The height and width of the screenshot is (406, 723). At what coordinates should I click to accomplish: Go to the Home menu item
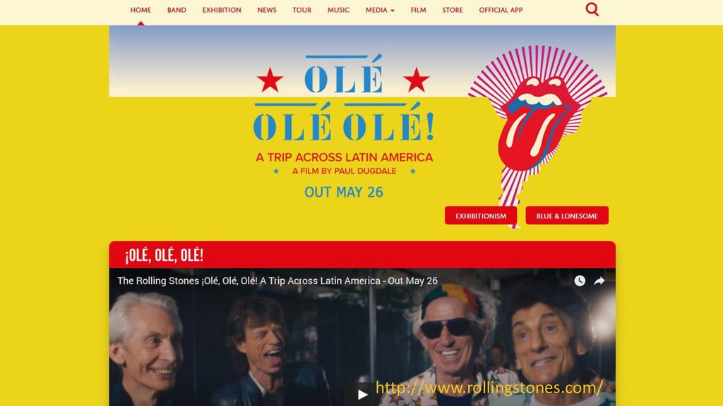[x=141, y=10]
